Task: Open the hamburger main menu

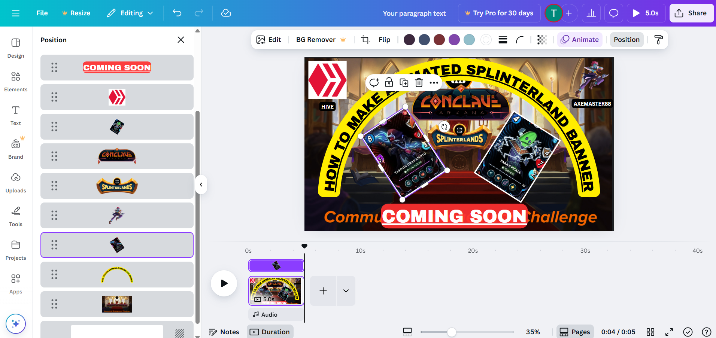Action: (x=16, y=13)
